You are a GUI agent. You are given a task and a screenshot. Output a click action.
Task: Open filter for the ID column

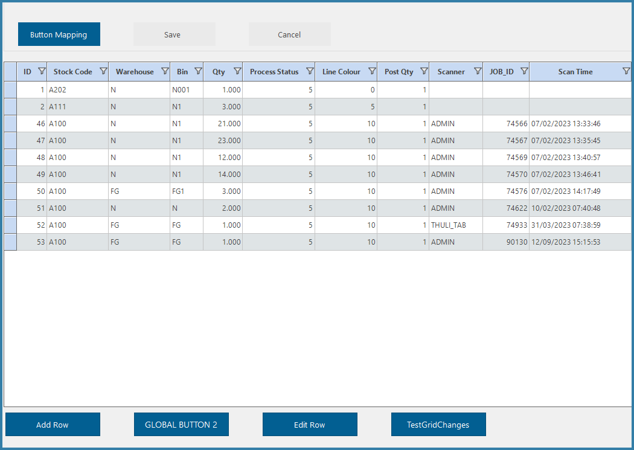tap(42, 71)
